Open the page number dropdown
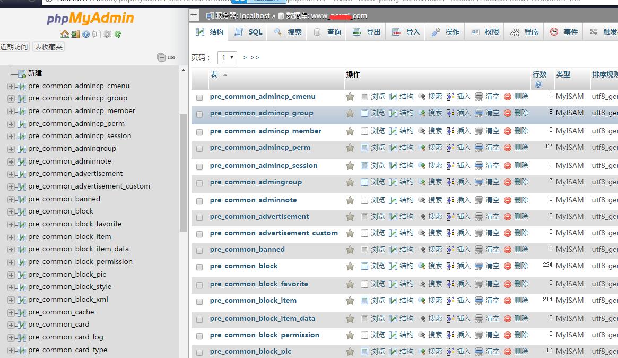Screen dimensions: 618x358 [x=227, y=57]
